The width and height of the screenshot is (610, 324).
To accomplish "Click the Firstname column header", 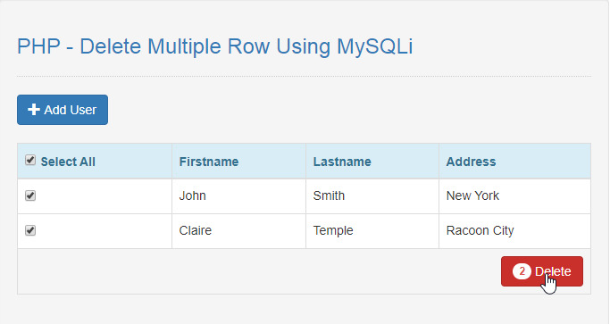I will [209, 162].
